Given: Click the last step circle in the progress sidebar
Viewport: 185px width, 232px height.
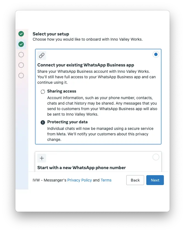Looking at the screenshot, I should click(x=21, y=76).
